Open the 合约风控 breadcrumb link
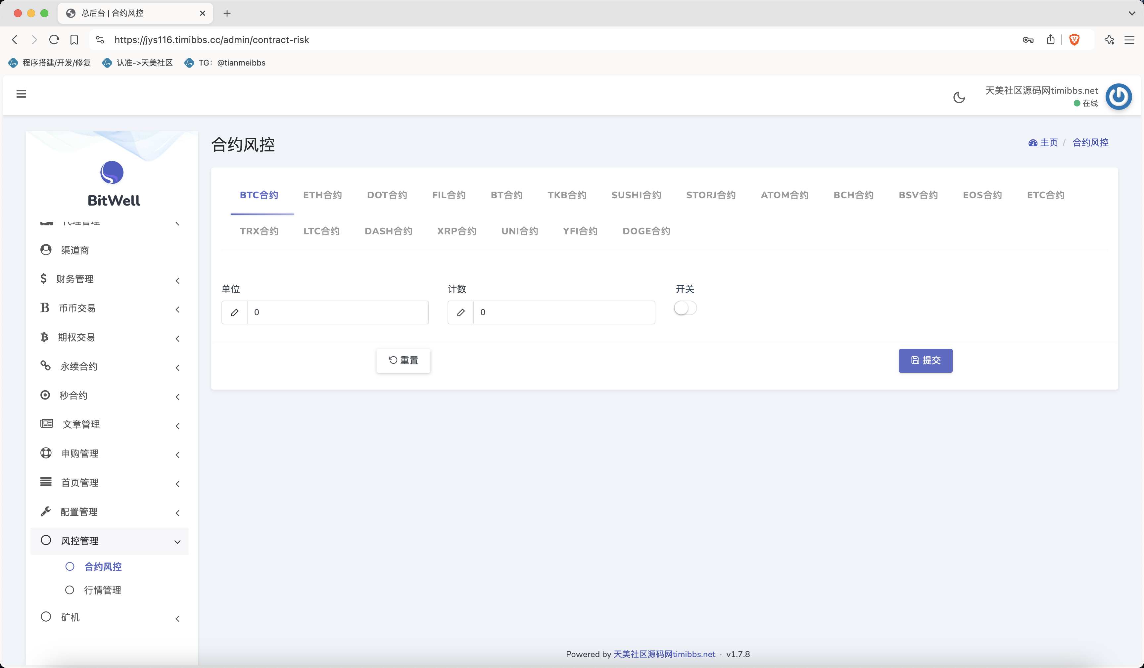Viewport: 1144px width, 668px height. tap(1090, 143)
